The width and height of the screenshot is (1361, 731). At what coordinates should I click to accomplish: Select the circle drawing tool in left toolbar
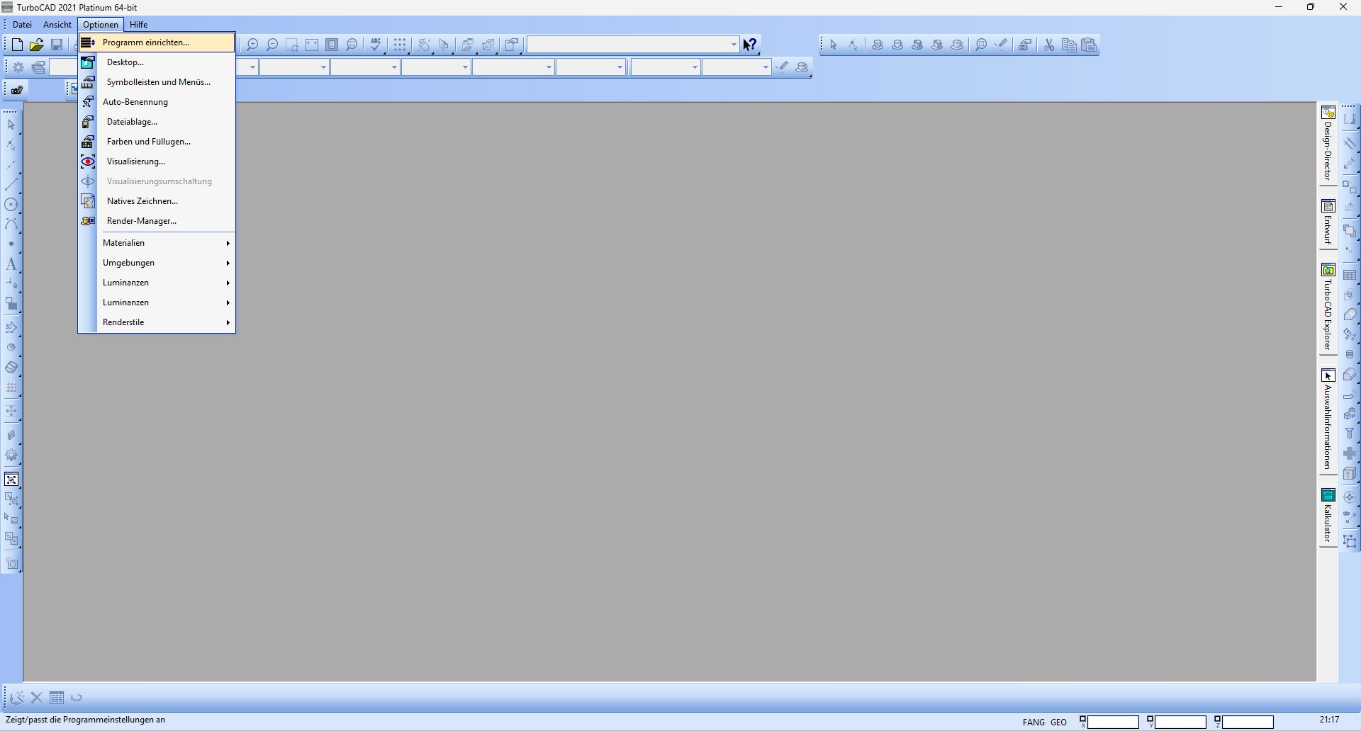pyautogui.click(x=11, y=205)
